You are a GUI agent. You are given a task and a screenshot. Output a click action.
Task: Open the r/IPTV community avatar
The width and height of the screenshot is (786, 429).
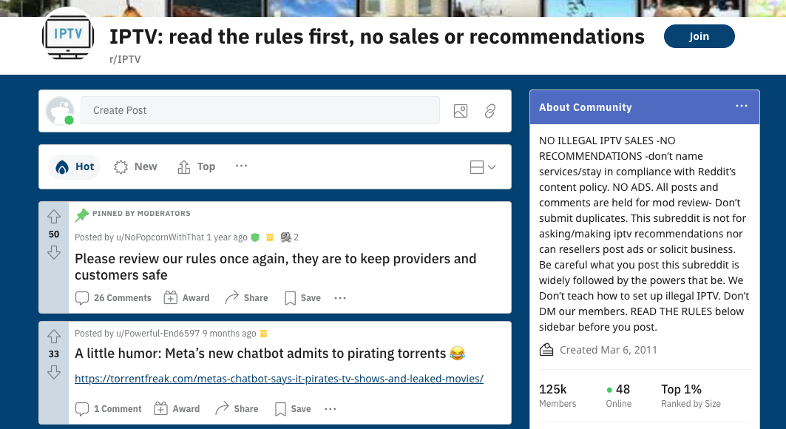pyautogui.click(x=67, y=36)
